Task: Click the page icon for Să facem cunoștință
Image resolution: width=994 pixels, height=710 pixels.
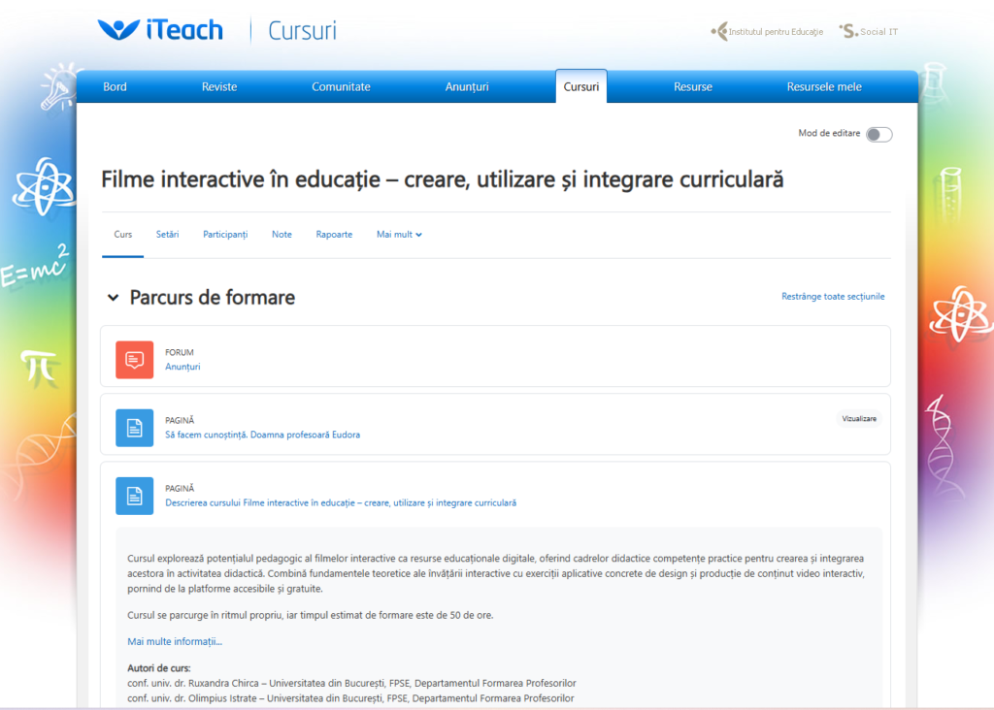Action: pos(134,428)
